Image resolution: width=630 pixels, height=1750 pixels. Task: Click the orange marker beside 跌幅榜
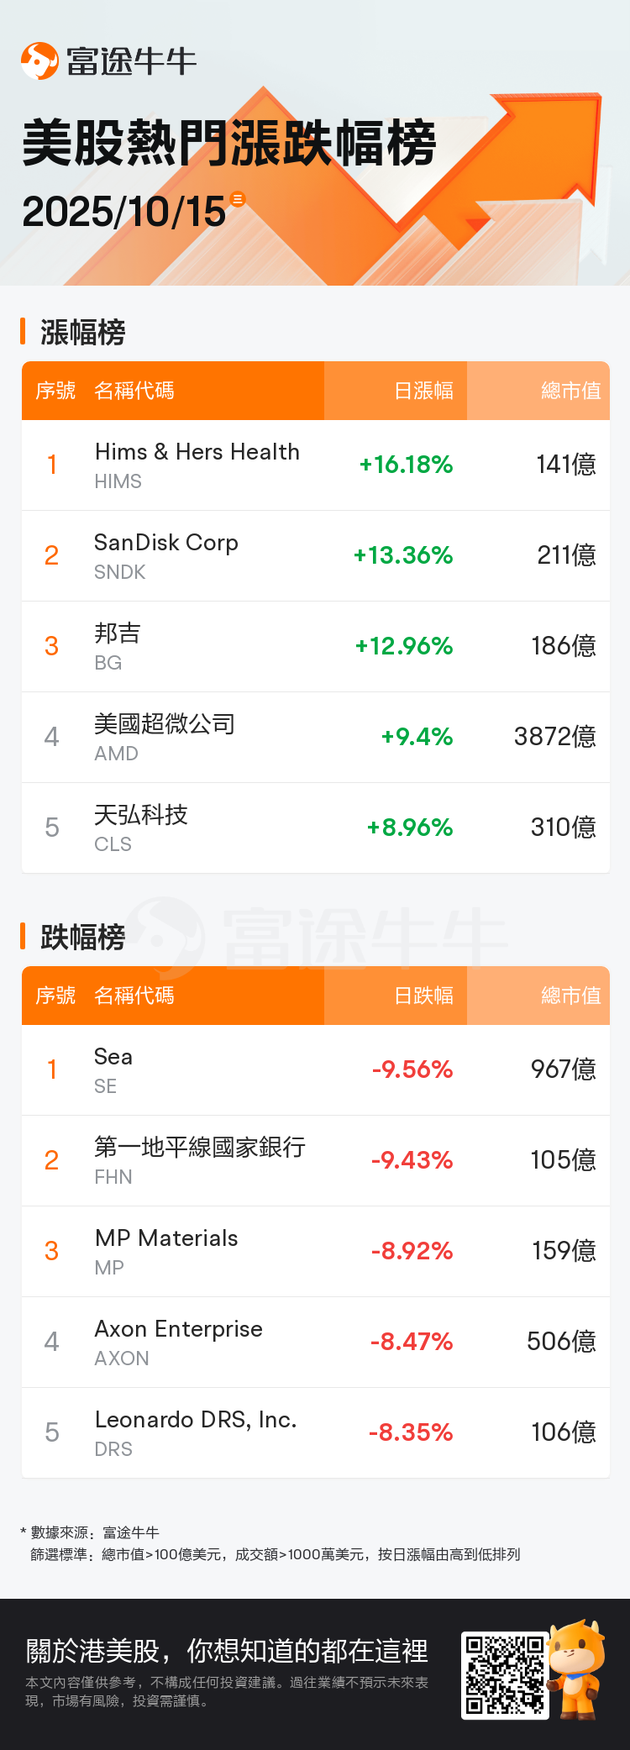(24, 936)
